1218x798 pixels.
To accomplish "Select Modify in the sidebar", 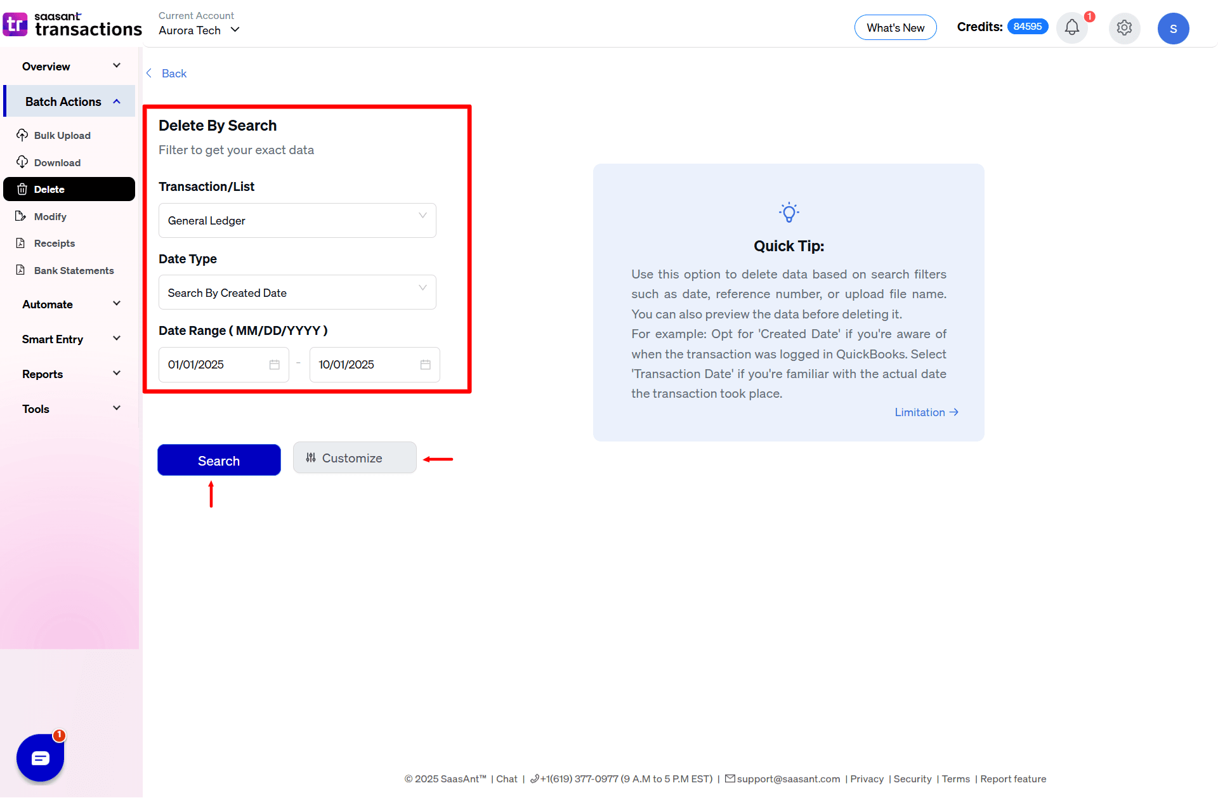I will (50, 216).
